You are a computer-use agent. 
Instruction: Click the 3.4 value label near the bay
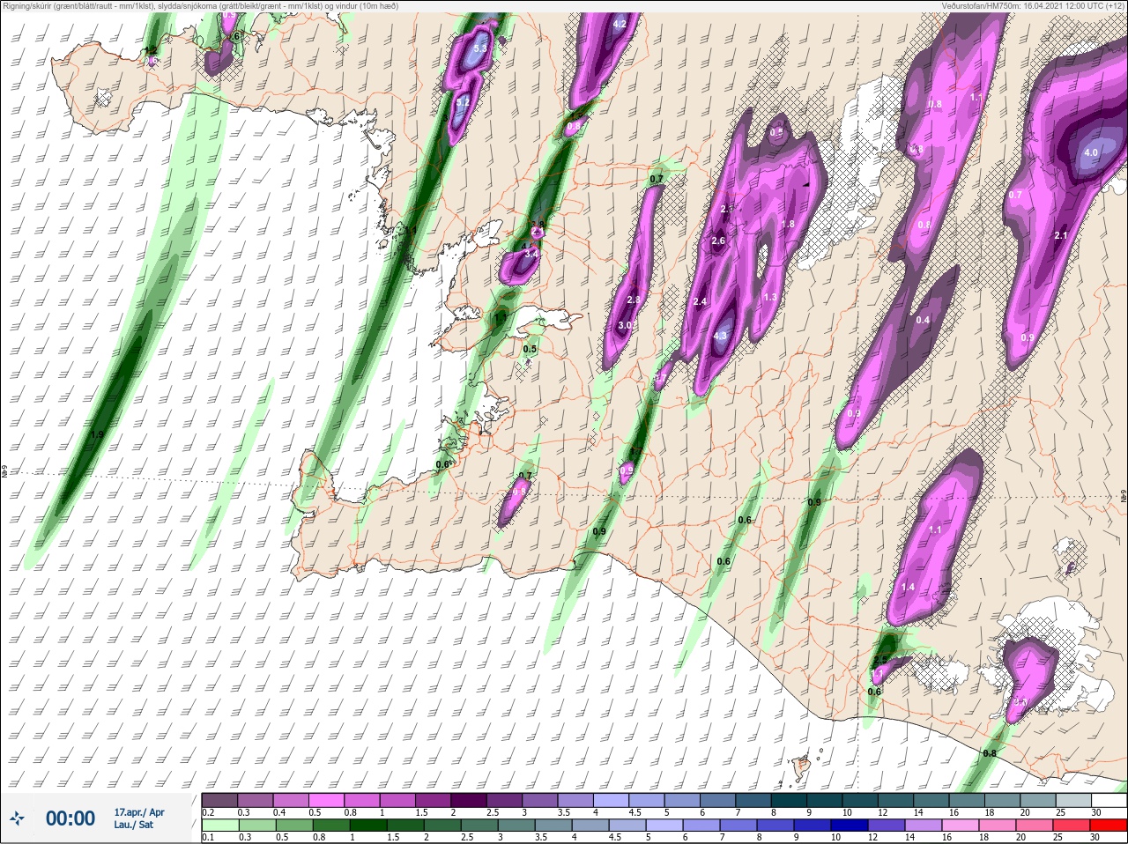click(x=531, y=254)
